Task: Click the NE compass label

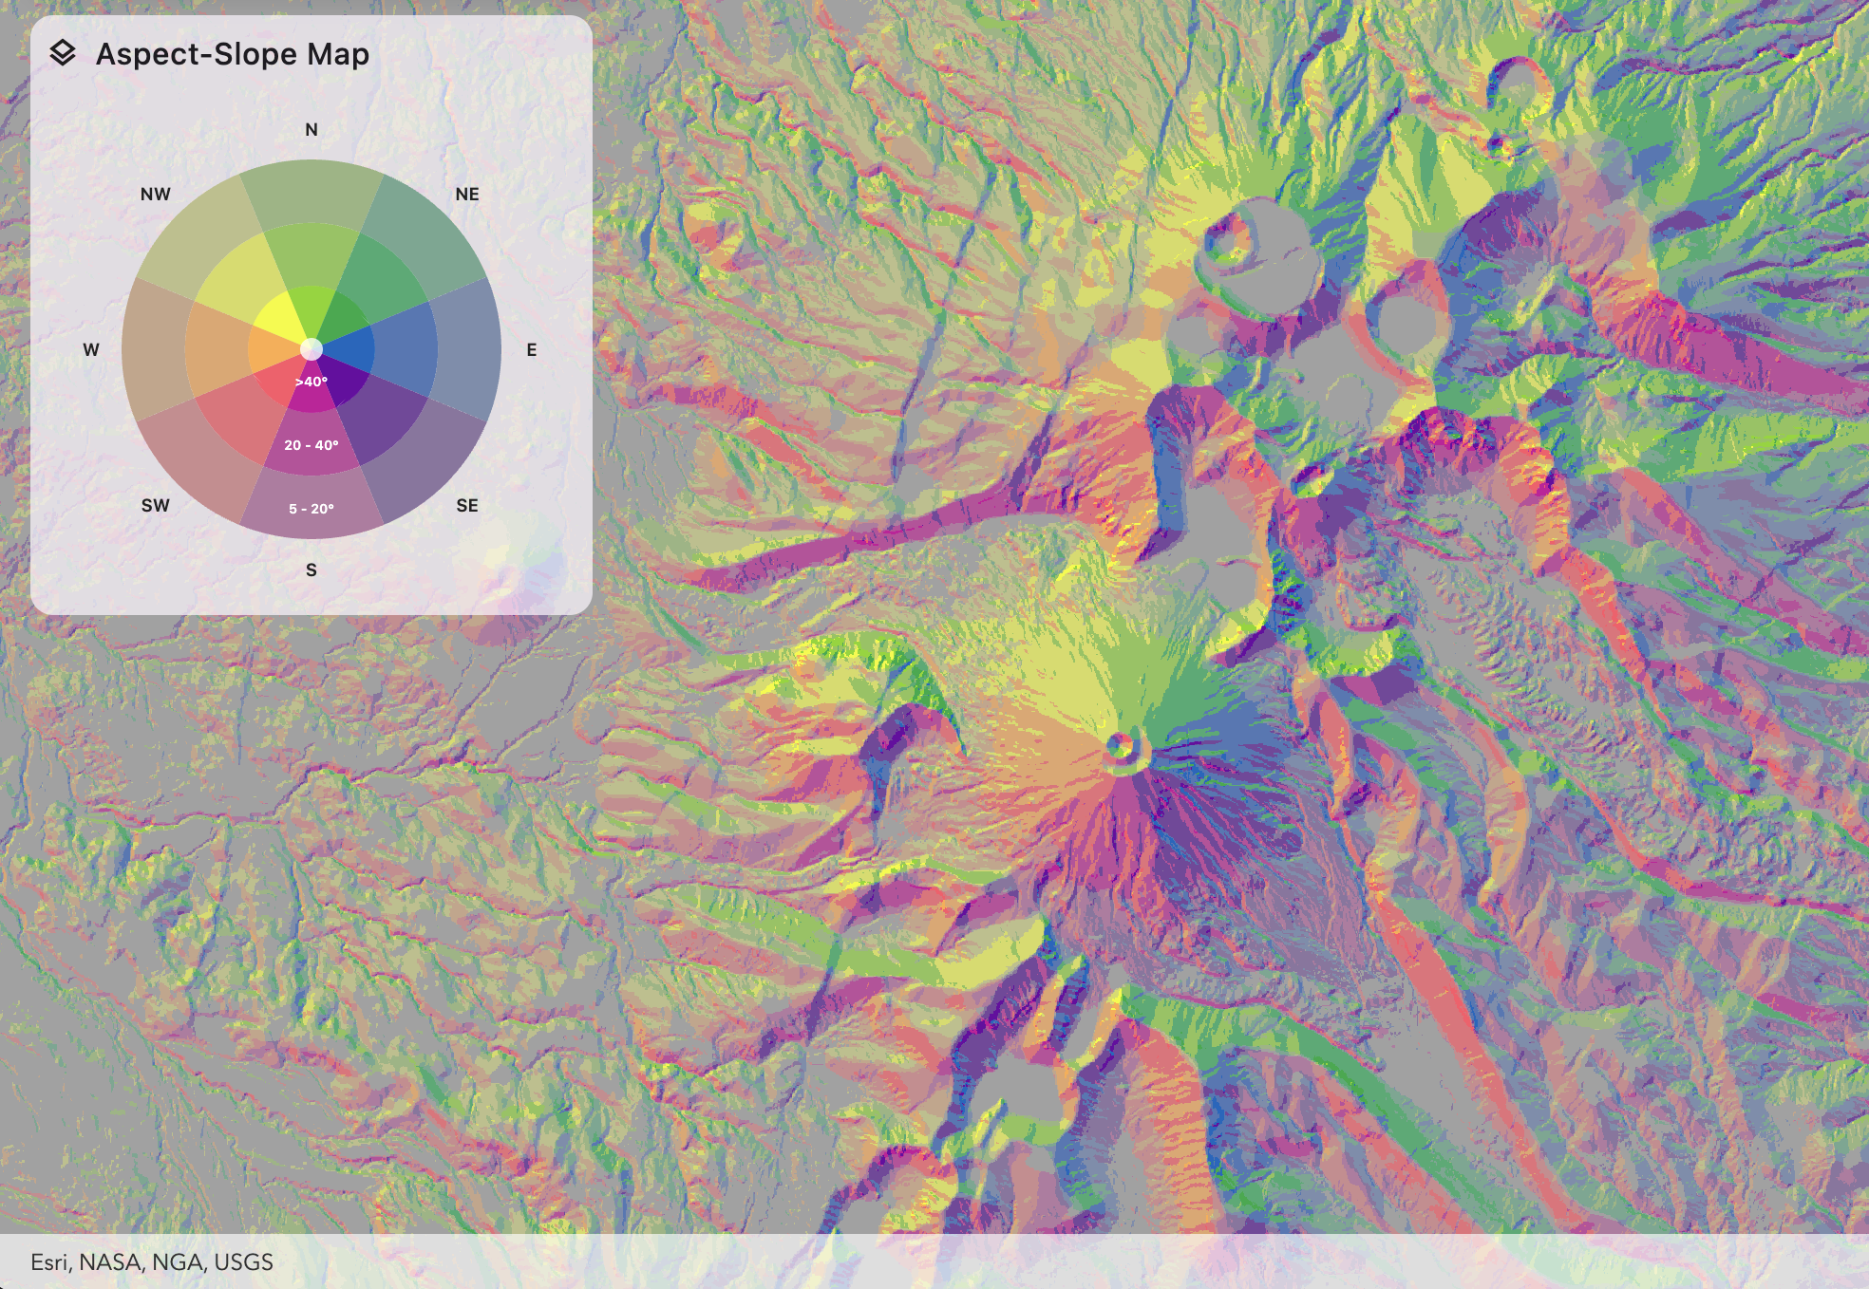Action: coord(467,194)
